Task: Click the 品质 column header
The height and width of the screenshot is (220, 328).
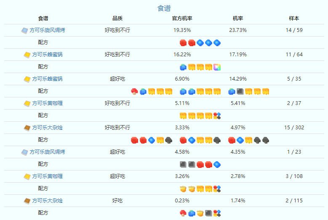Action: point(117,18)
